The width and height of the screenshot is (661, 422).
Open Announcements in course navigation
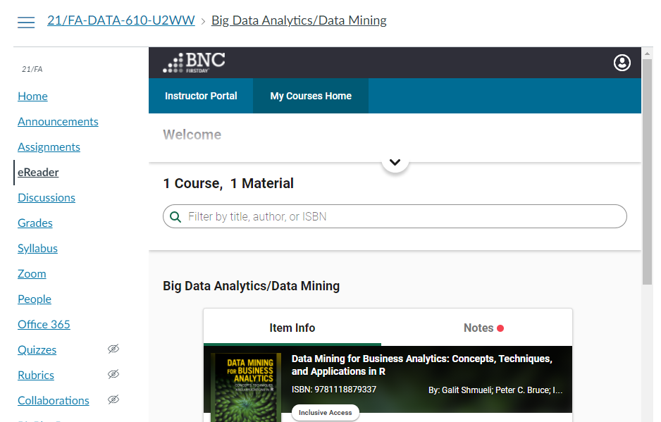(58, 121)
